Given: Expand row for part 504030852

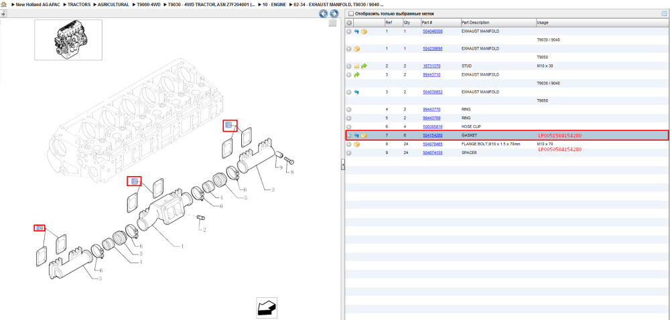Looking at the screenshot, I should click(x=349, y=92).
